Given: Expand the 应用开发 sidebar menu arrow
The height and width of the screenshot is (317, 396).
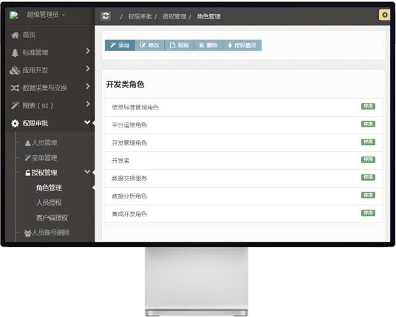Looking at the screenshot, I should tap(88, 69).
